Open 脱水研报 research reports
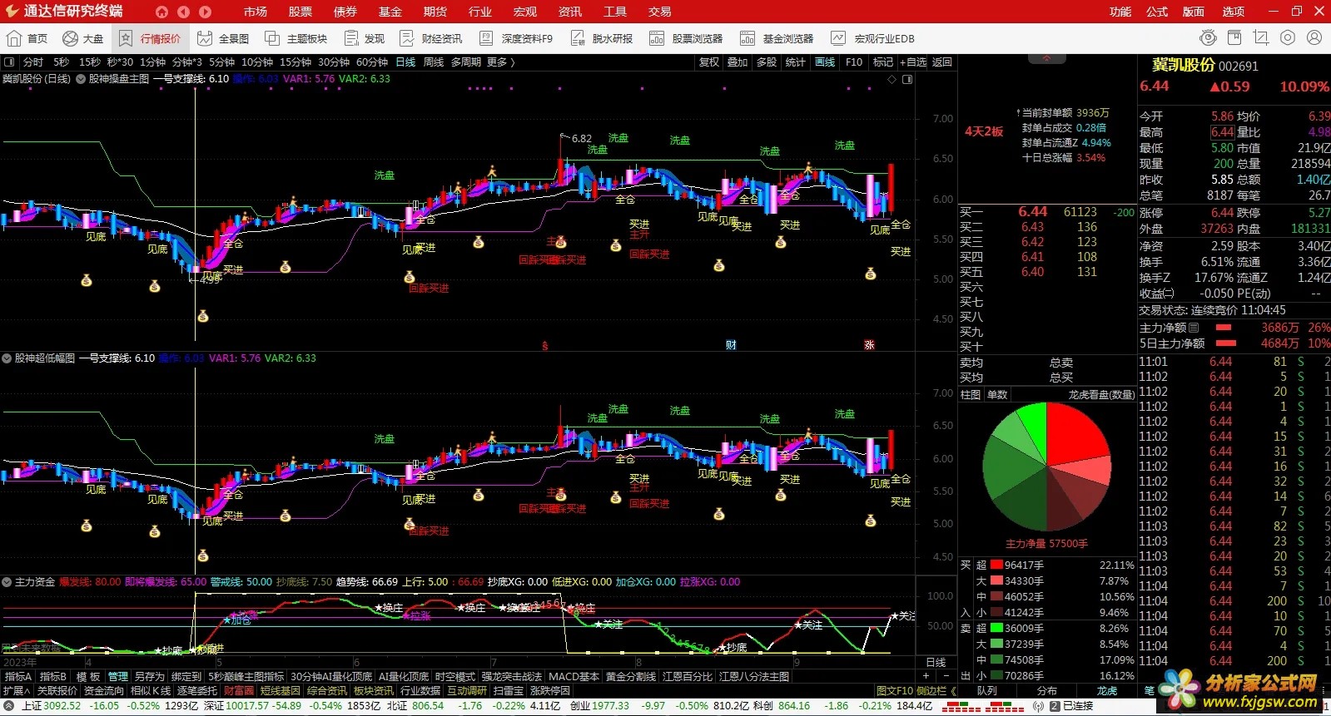This screenshot has width=1331, height=716. (x=602, y=38)
